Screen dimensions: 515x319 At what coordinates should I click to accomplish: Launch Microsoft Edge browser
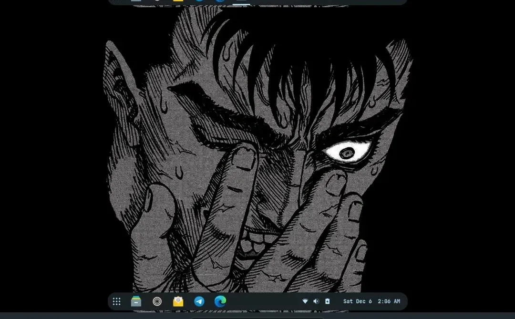[x=220, y=301]
